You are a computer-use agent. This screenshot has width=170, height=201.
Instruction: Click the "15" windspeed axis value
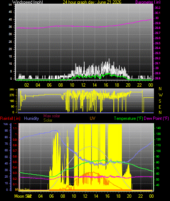click(10, 56)
